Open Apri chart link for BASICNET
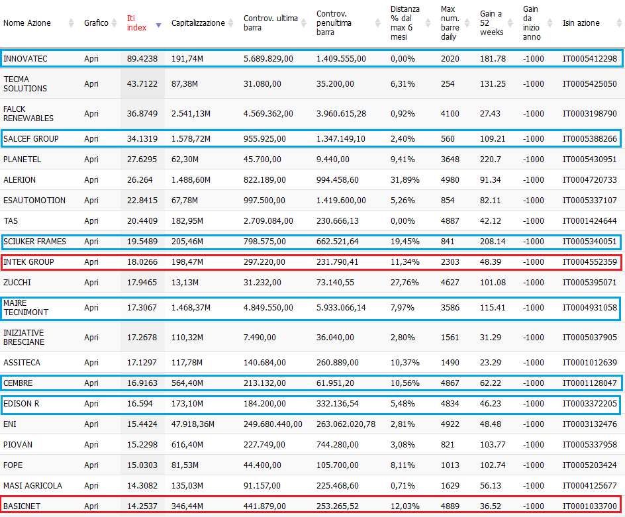The height and width of the screenshot is (517, 625). click(91, 506)
